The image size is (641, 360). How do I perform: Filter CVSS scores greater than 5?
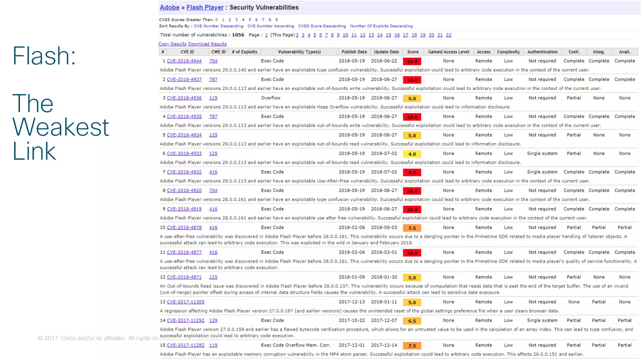tap(250, 20)
